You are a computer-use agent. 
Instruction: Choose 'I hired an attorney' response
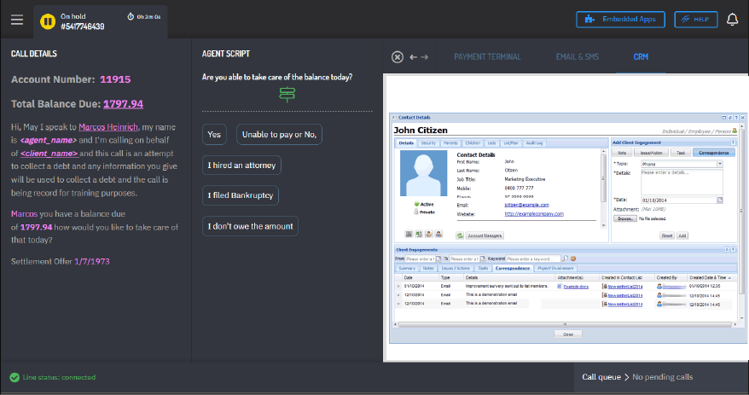click(241, 166)
